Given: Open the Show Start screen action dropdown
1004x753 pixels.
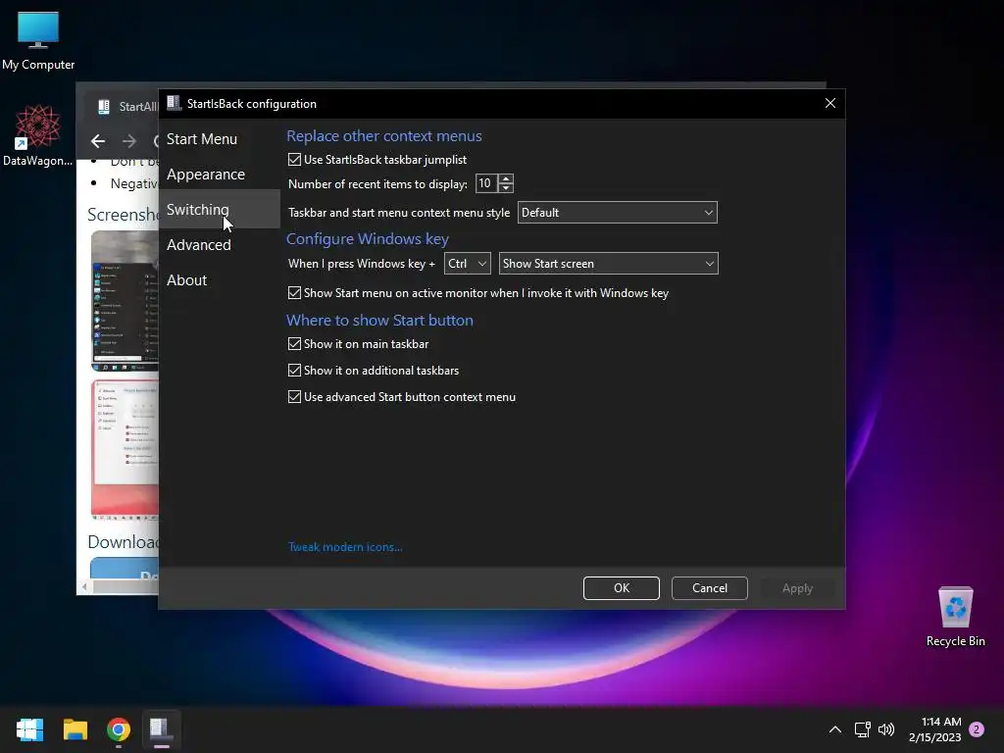Looking at the screenshot, I should tap(608, 264).
